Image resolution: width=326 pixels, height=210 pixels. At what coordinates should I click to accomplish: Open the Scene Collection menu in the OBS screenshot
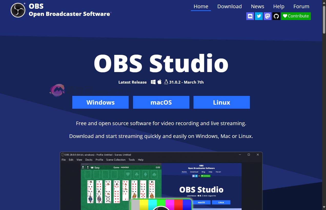[x=116, y=159]
